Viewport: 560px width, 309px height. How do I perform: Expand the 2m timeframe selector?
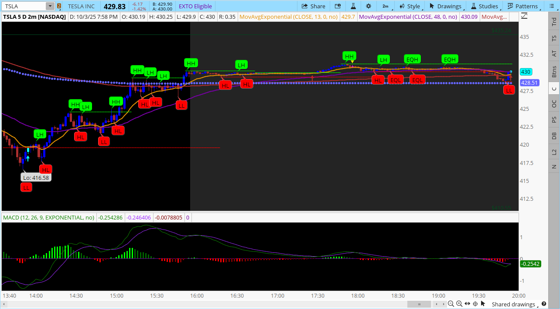[387, 6]
